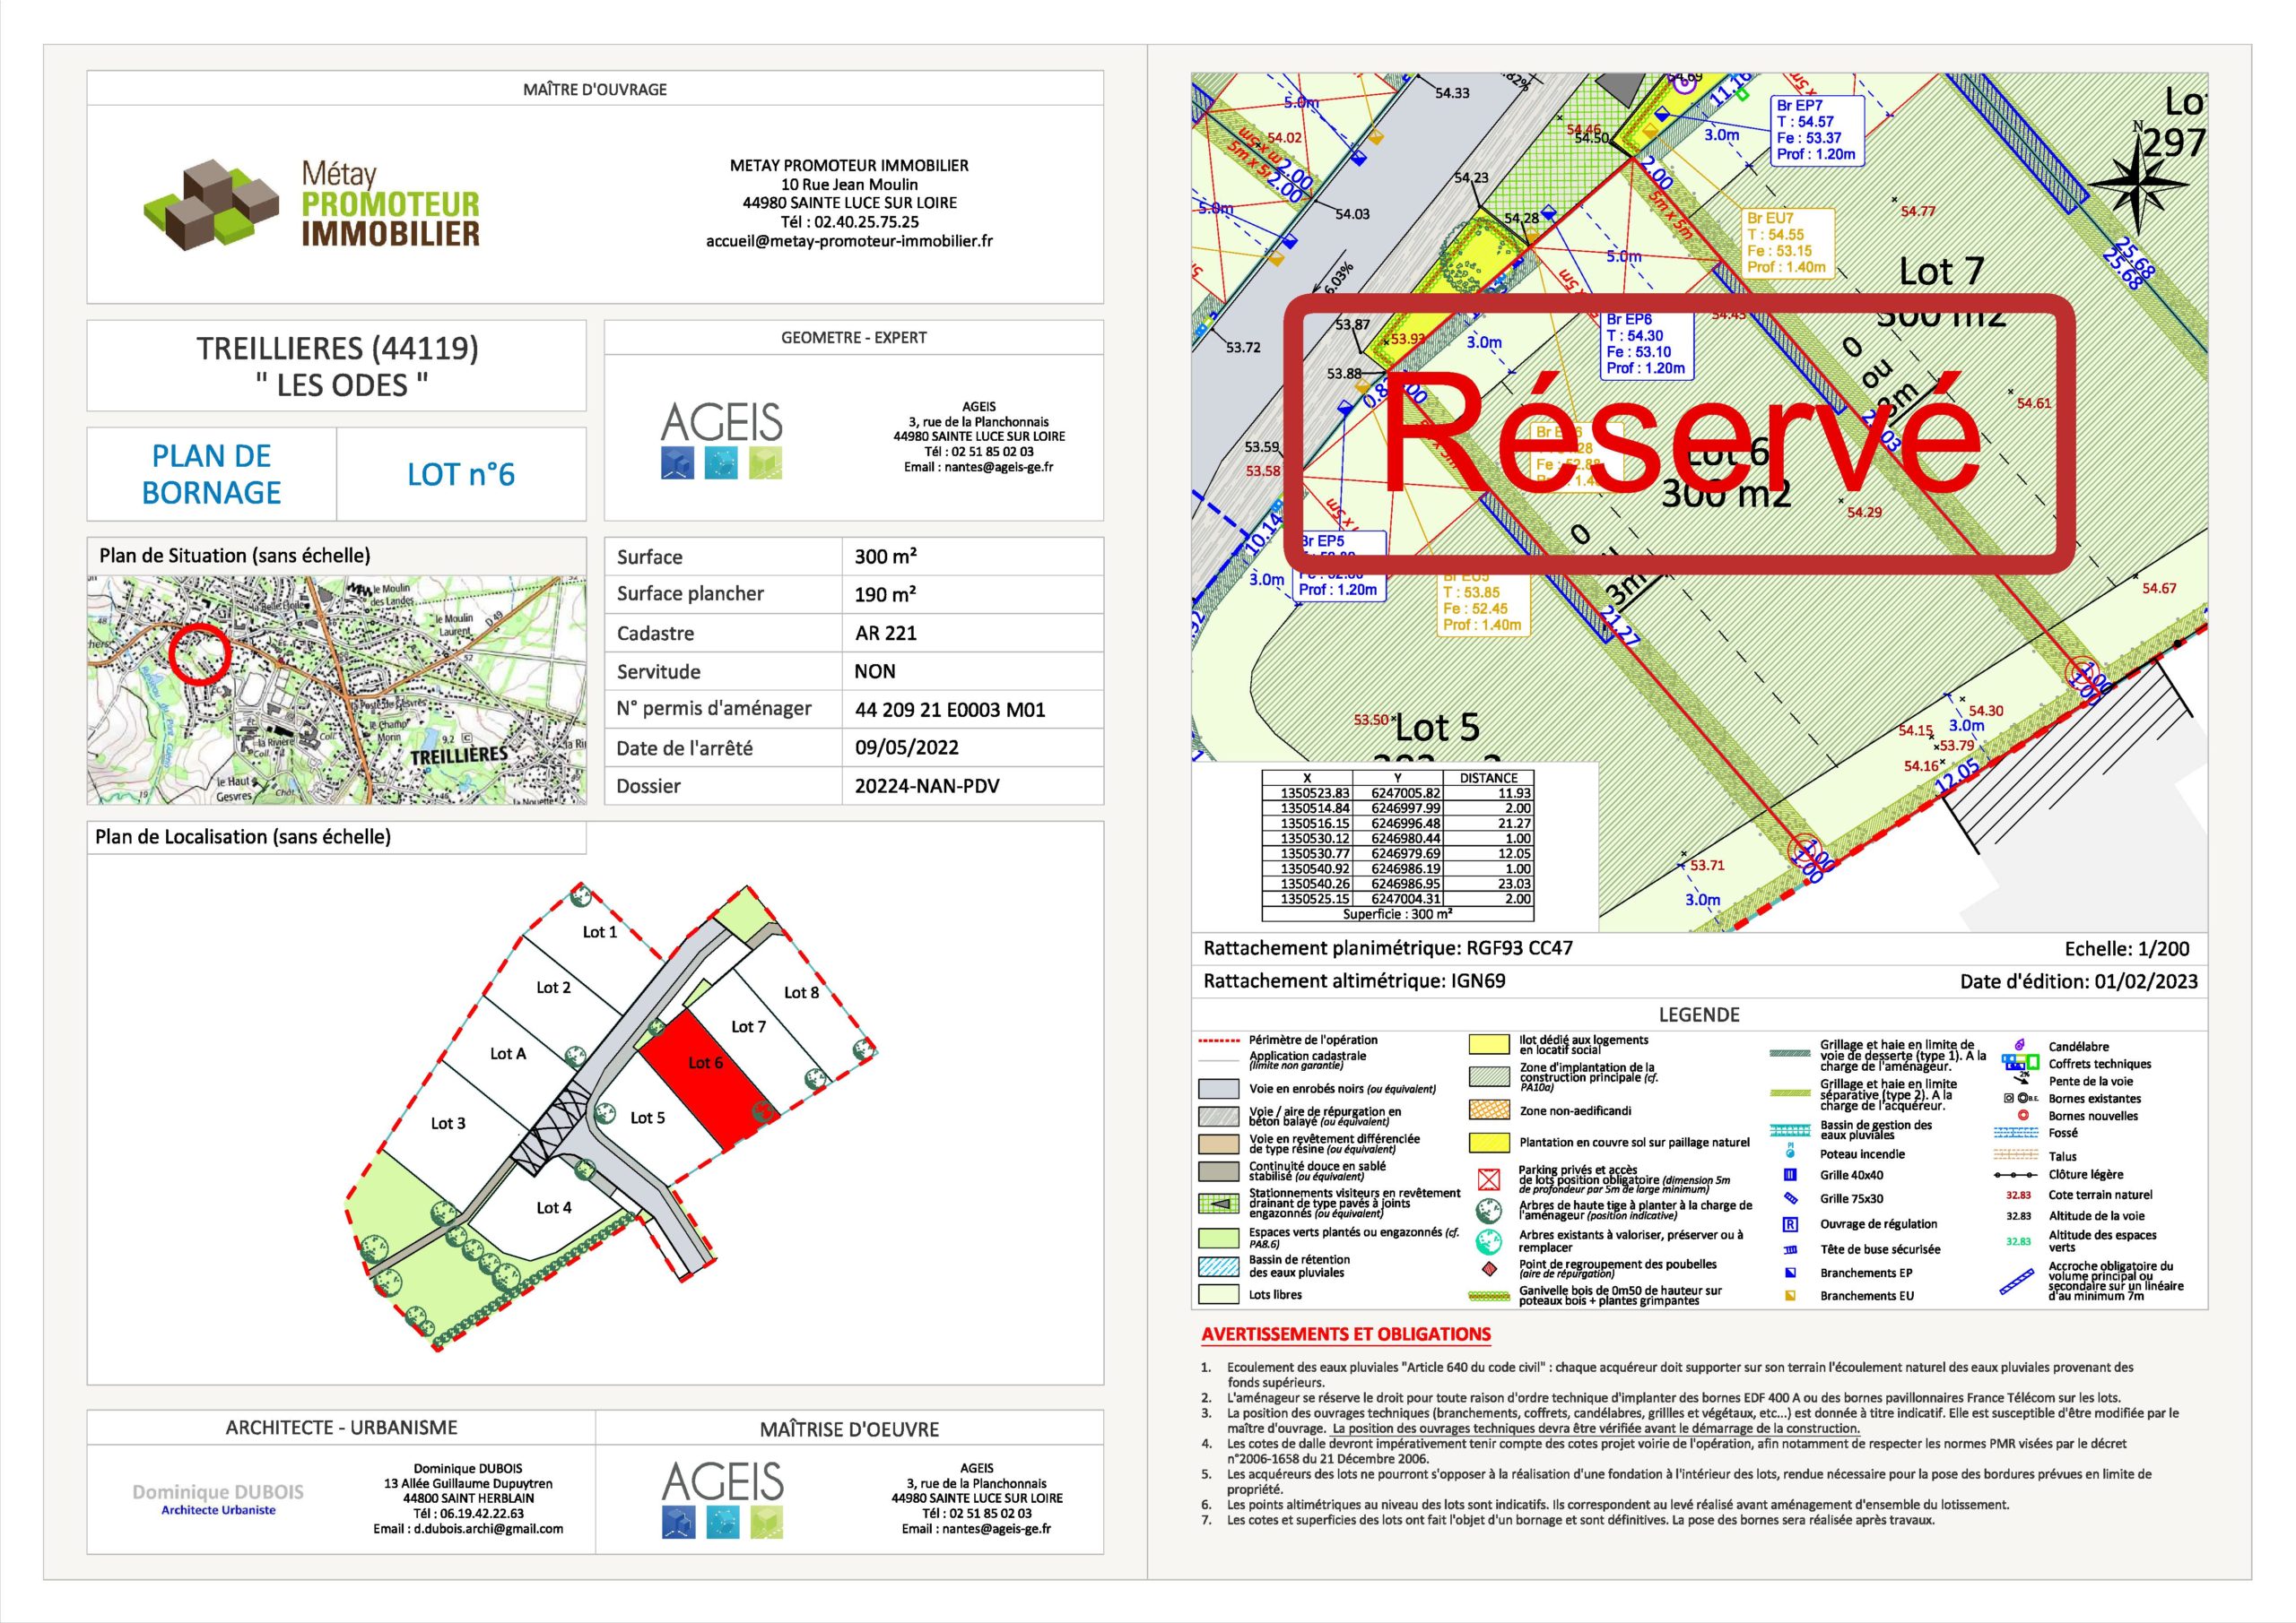The width and height of the screenshot is (2296, 1623).
Task: Click the Zone non-aedificandi orange swatch
Action: (x=1489, y=1110)
